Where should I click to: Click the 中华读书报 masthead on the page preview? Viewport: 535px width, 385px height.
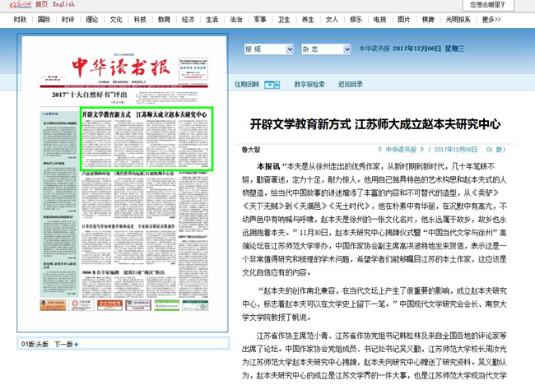point(122,67)
